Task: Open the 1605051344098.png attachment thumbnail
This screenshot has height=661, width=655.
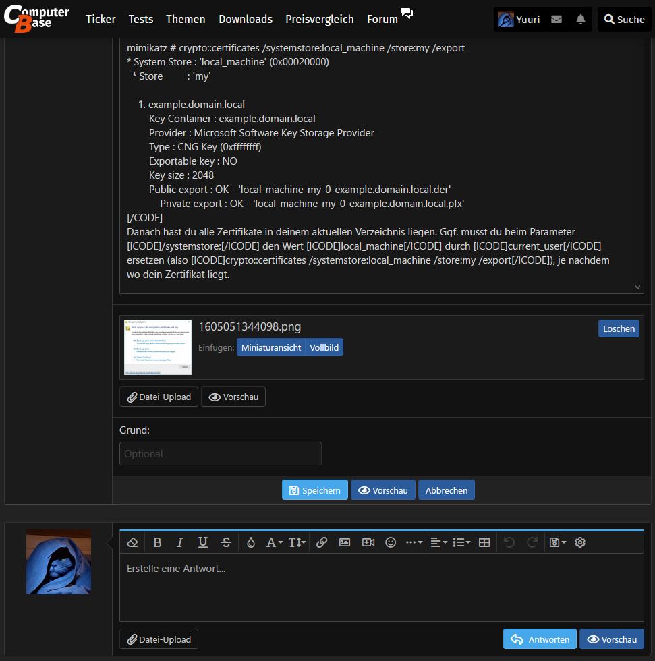Action: click(158, 347)
